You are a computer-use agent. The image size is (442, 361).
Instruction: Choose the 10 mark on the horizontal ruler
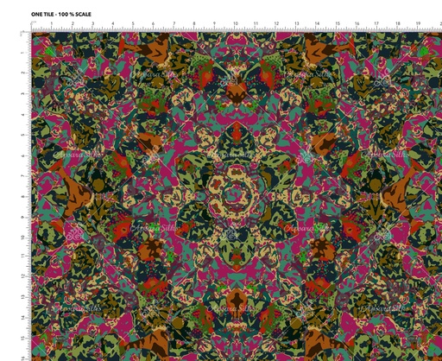(236, 23)
